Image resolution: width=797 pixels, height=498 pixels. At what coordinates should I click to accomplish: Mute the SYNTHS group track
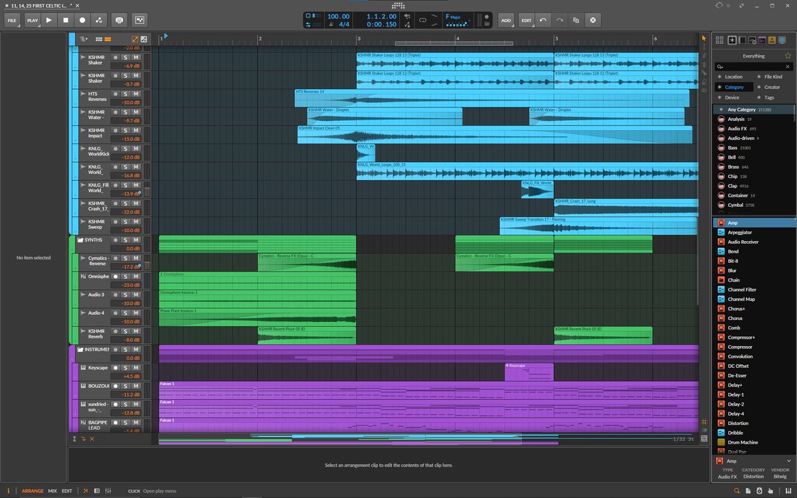(x=135, y=240)
